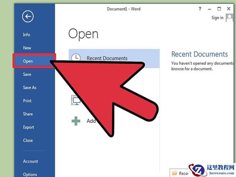The height and width of the screenshot is (177, 236).
Task: Minimize the Word window
Action: [x=209, y=9]
